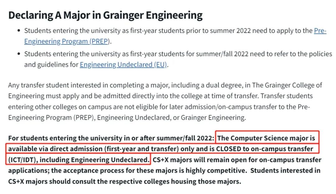Click the Declaring A Major in Grainger Engineering heading

[105, 15]
